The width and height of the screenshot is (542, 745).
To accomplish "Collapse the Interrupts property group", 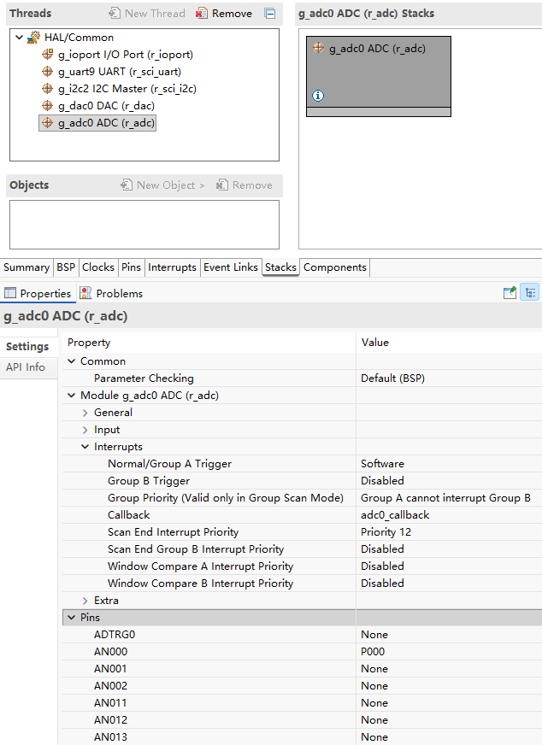I will (85, 447).
